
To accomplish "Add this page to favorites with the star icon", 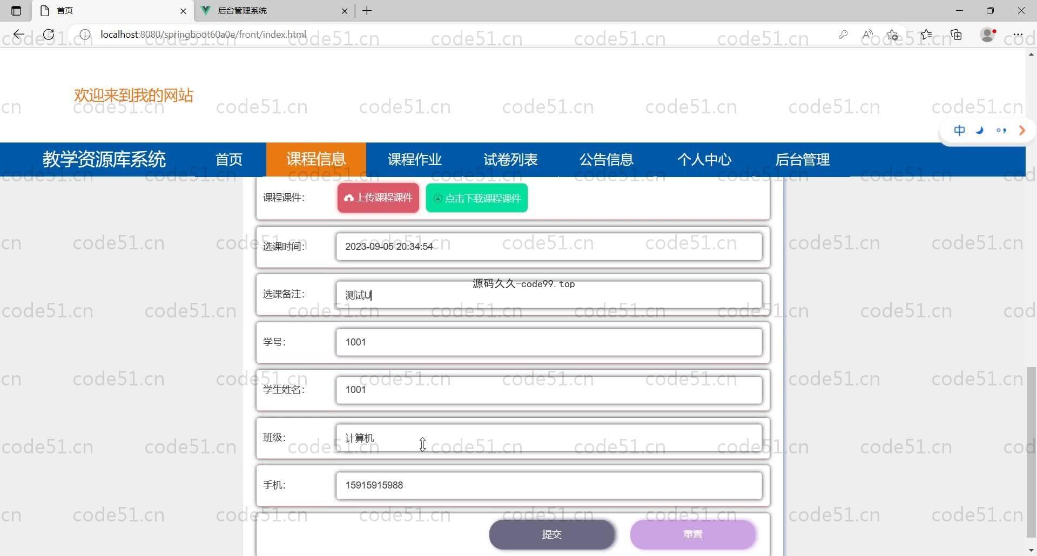I will 892,35.
